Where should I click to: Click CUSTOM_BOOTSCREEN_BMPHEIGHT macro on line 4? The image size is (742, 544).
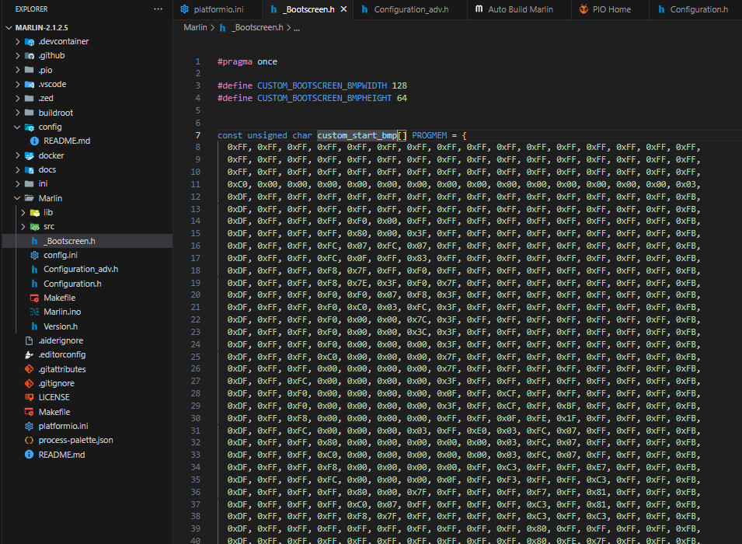point(325,98)
